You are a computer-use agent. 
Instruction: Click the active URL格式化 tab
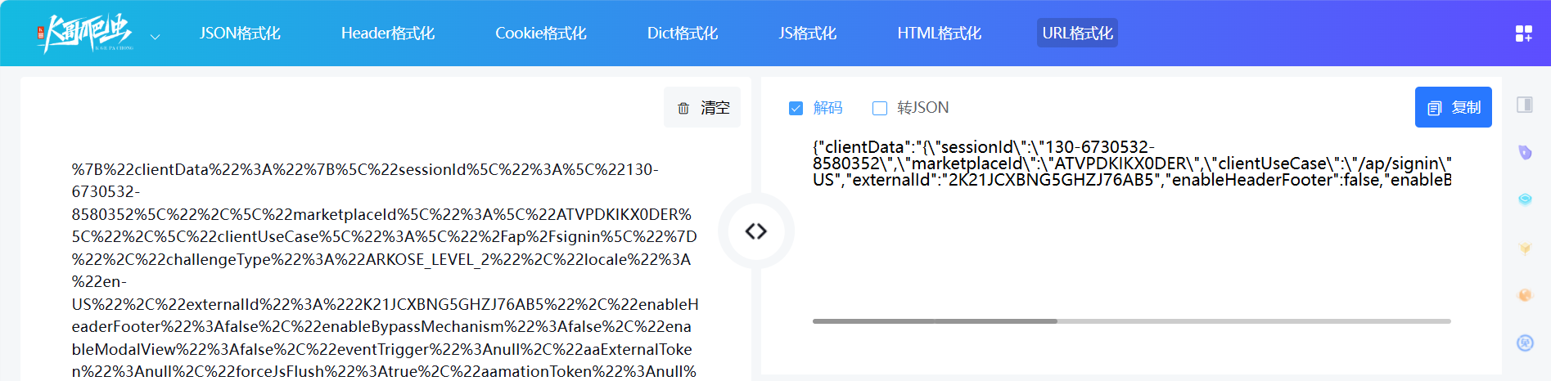tap(1077, 34)
